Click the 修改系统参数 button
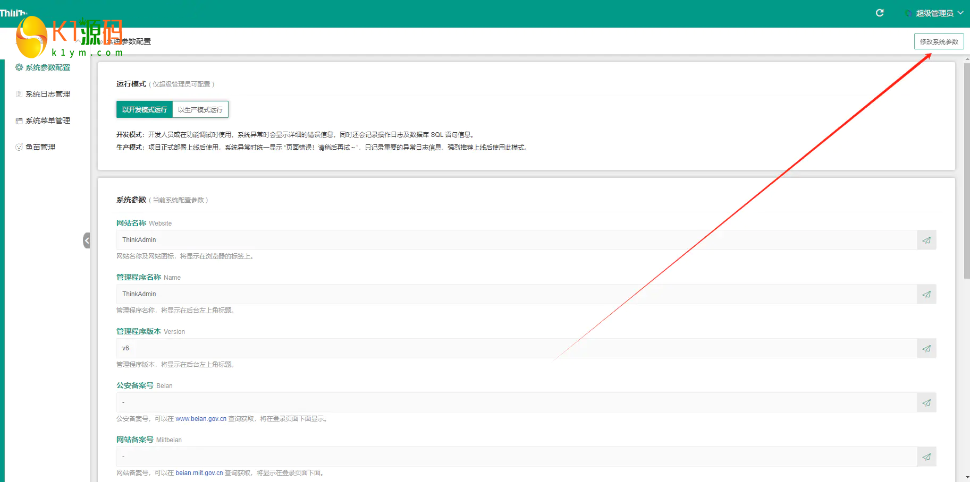Image resolution: width=970 pixels, height=482 pixels. pos(939,41)
